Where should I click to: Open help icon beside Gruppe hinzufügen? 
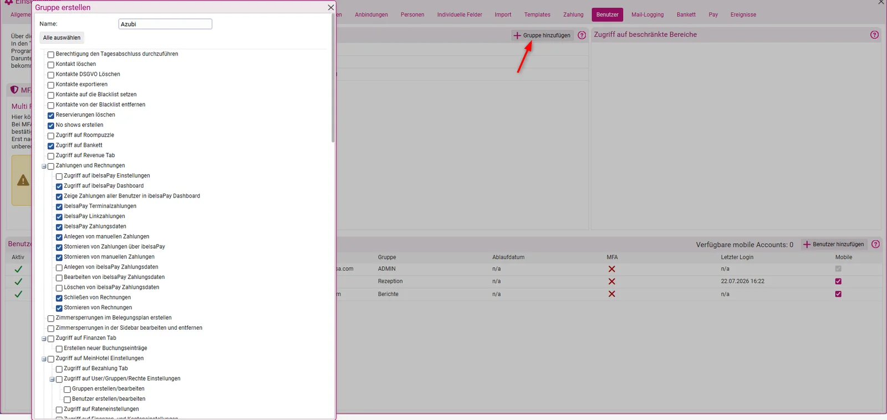click(x=582, y=35)
